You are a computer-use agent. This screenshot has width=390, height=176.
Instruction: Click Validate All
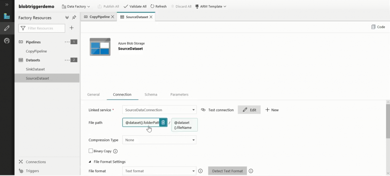[x=135, y=6]
